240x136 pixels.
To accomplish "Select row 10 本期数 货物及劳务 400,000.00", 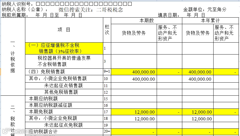I will (134, 79).
